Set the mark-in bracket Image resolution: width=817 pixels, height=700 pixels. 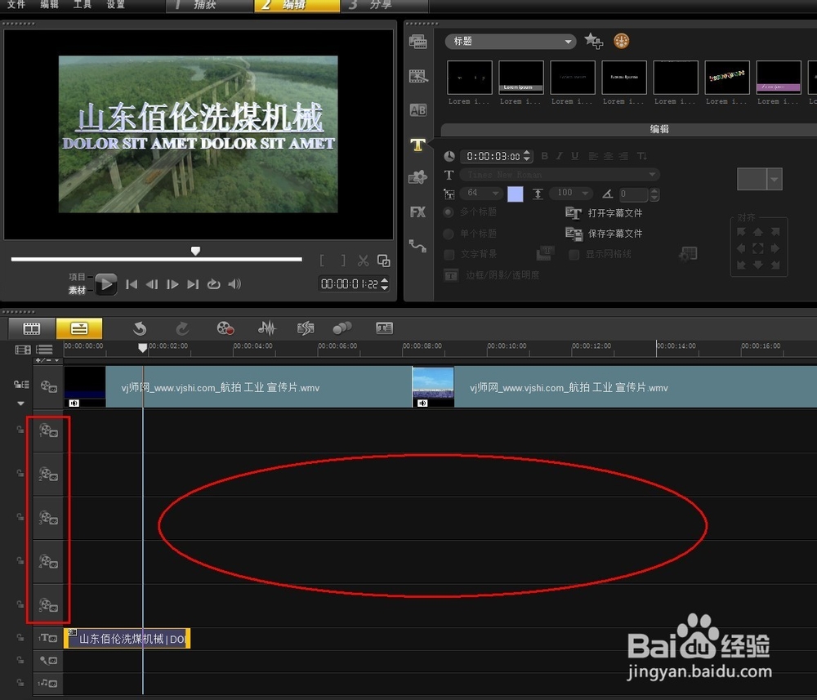click(x=323, y=261)
